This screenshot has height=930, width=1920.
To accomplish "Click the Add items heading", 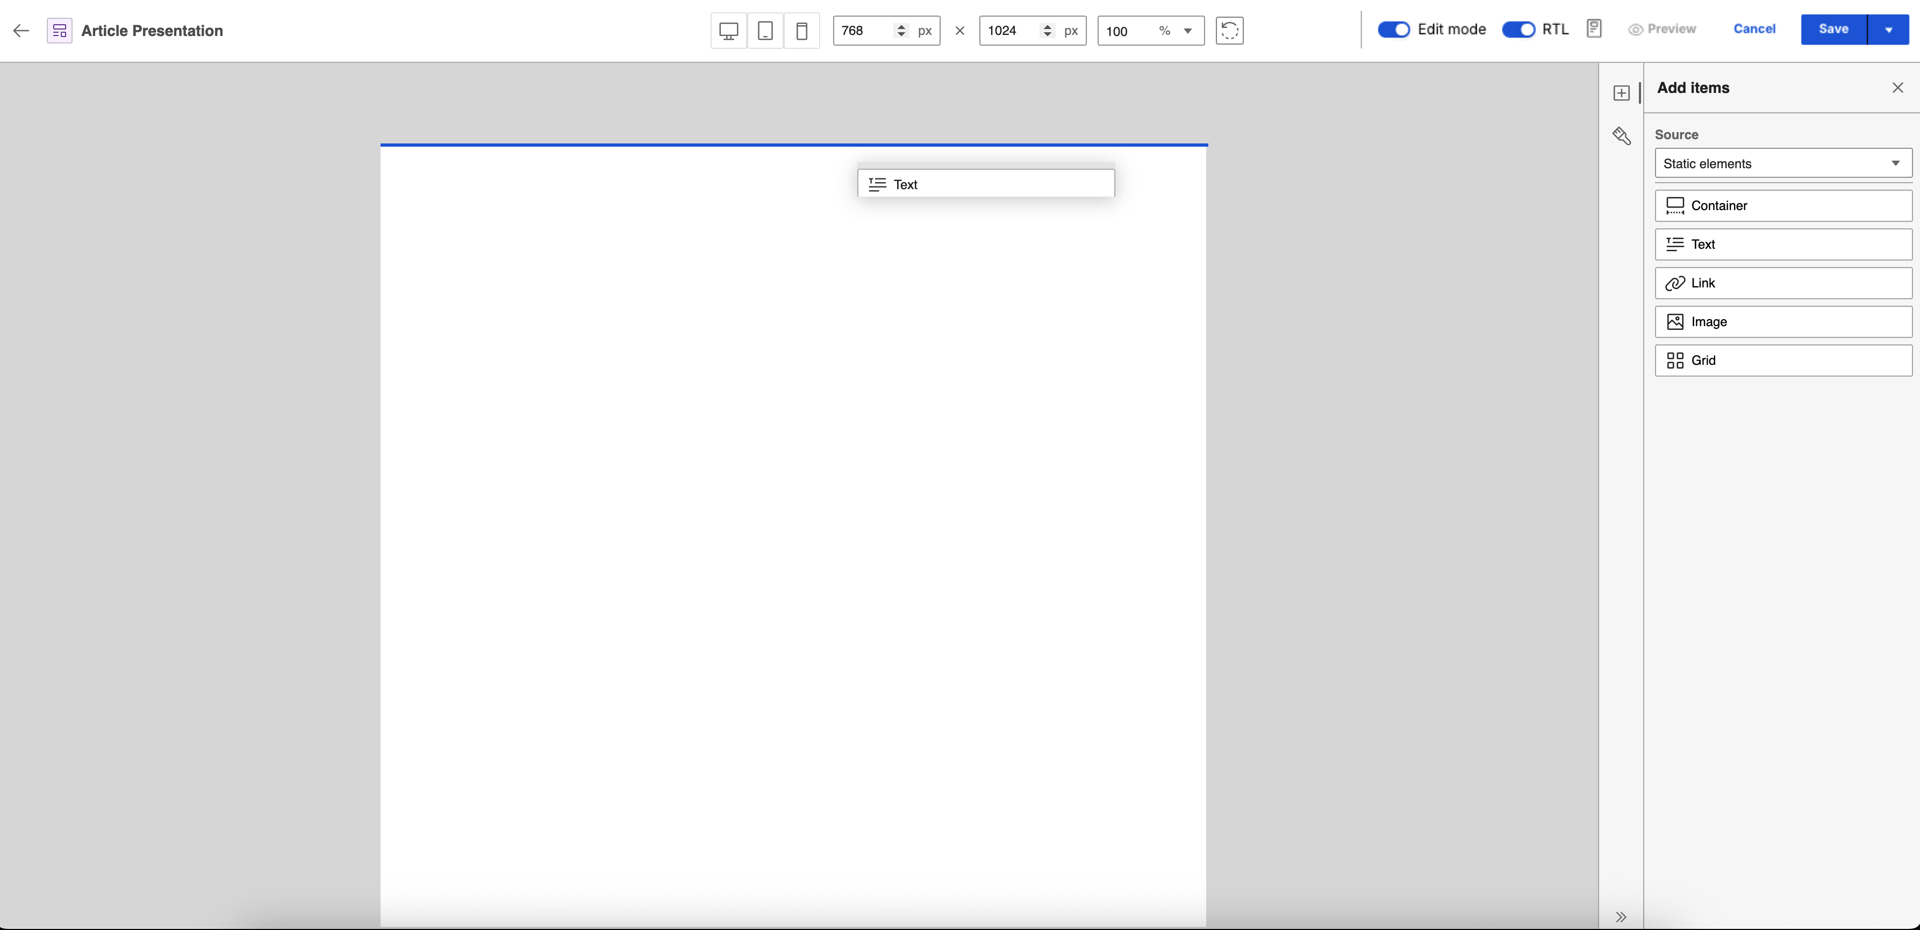I will click(x=1693, y=88).
